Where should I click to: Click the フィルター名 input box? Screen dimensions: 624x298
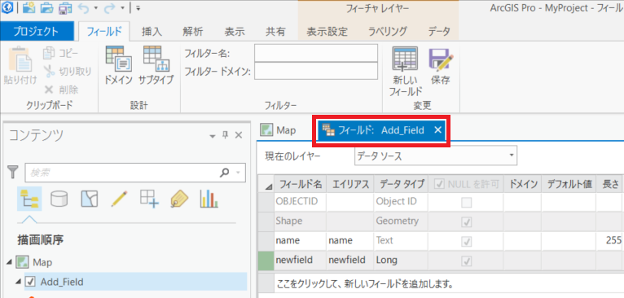pos(316,53)
